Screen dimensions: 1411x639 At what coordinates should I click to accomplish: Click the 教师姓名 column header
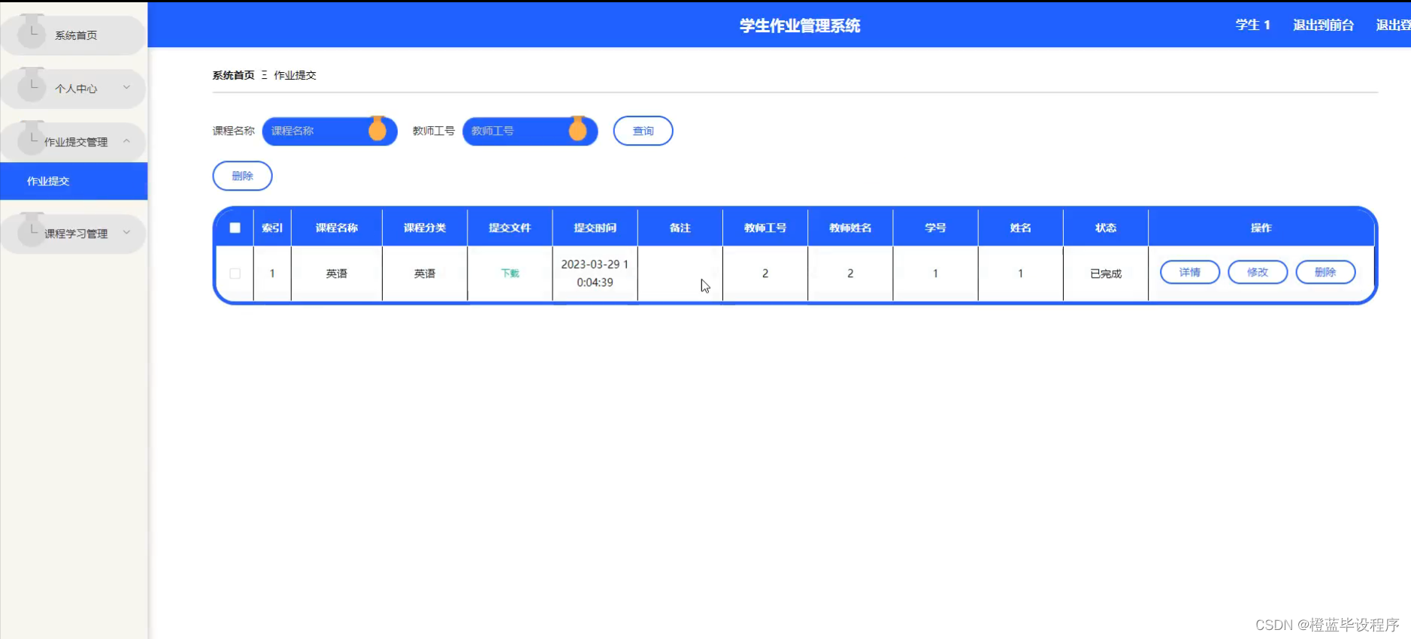pos(850,228)
